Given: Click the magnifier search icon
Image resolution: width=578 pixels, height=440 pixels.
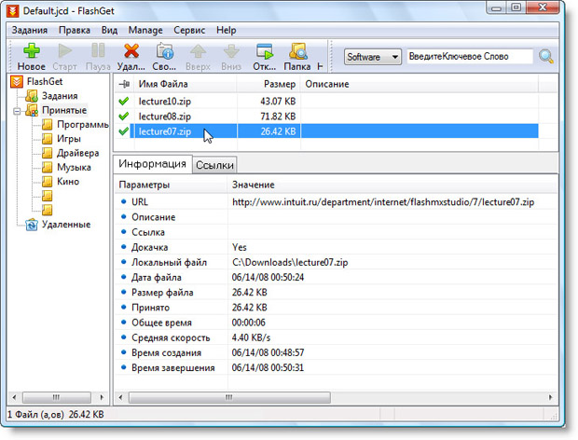Looking at the screenshot, I should point(546,56).
